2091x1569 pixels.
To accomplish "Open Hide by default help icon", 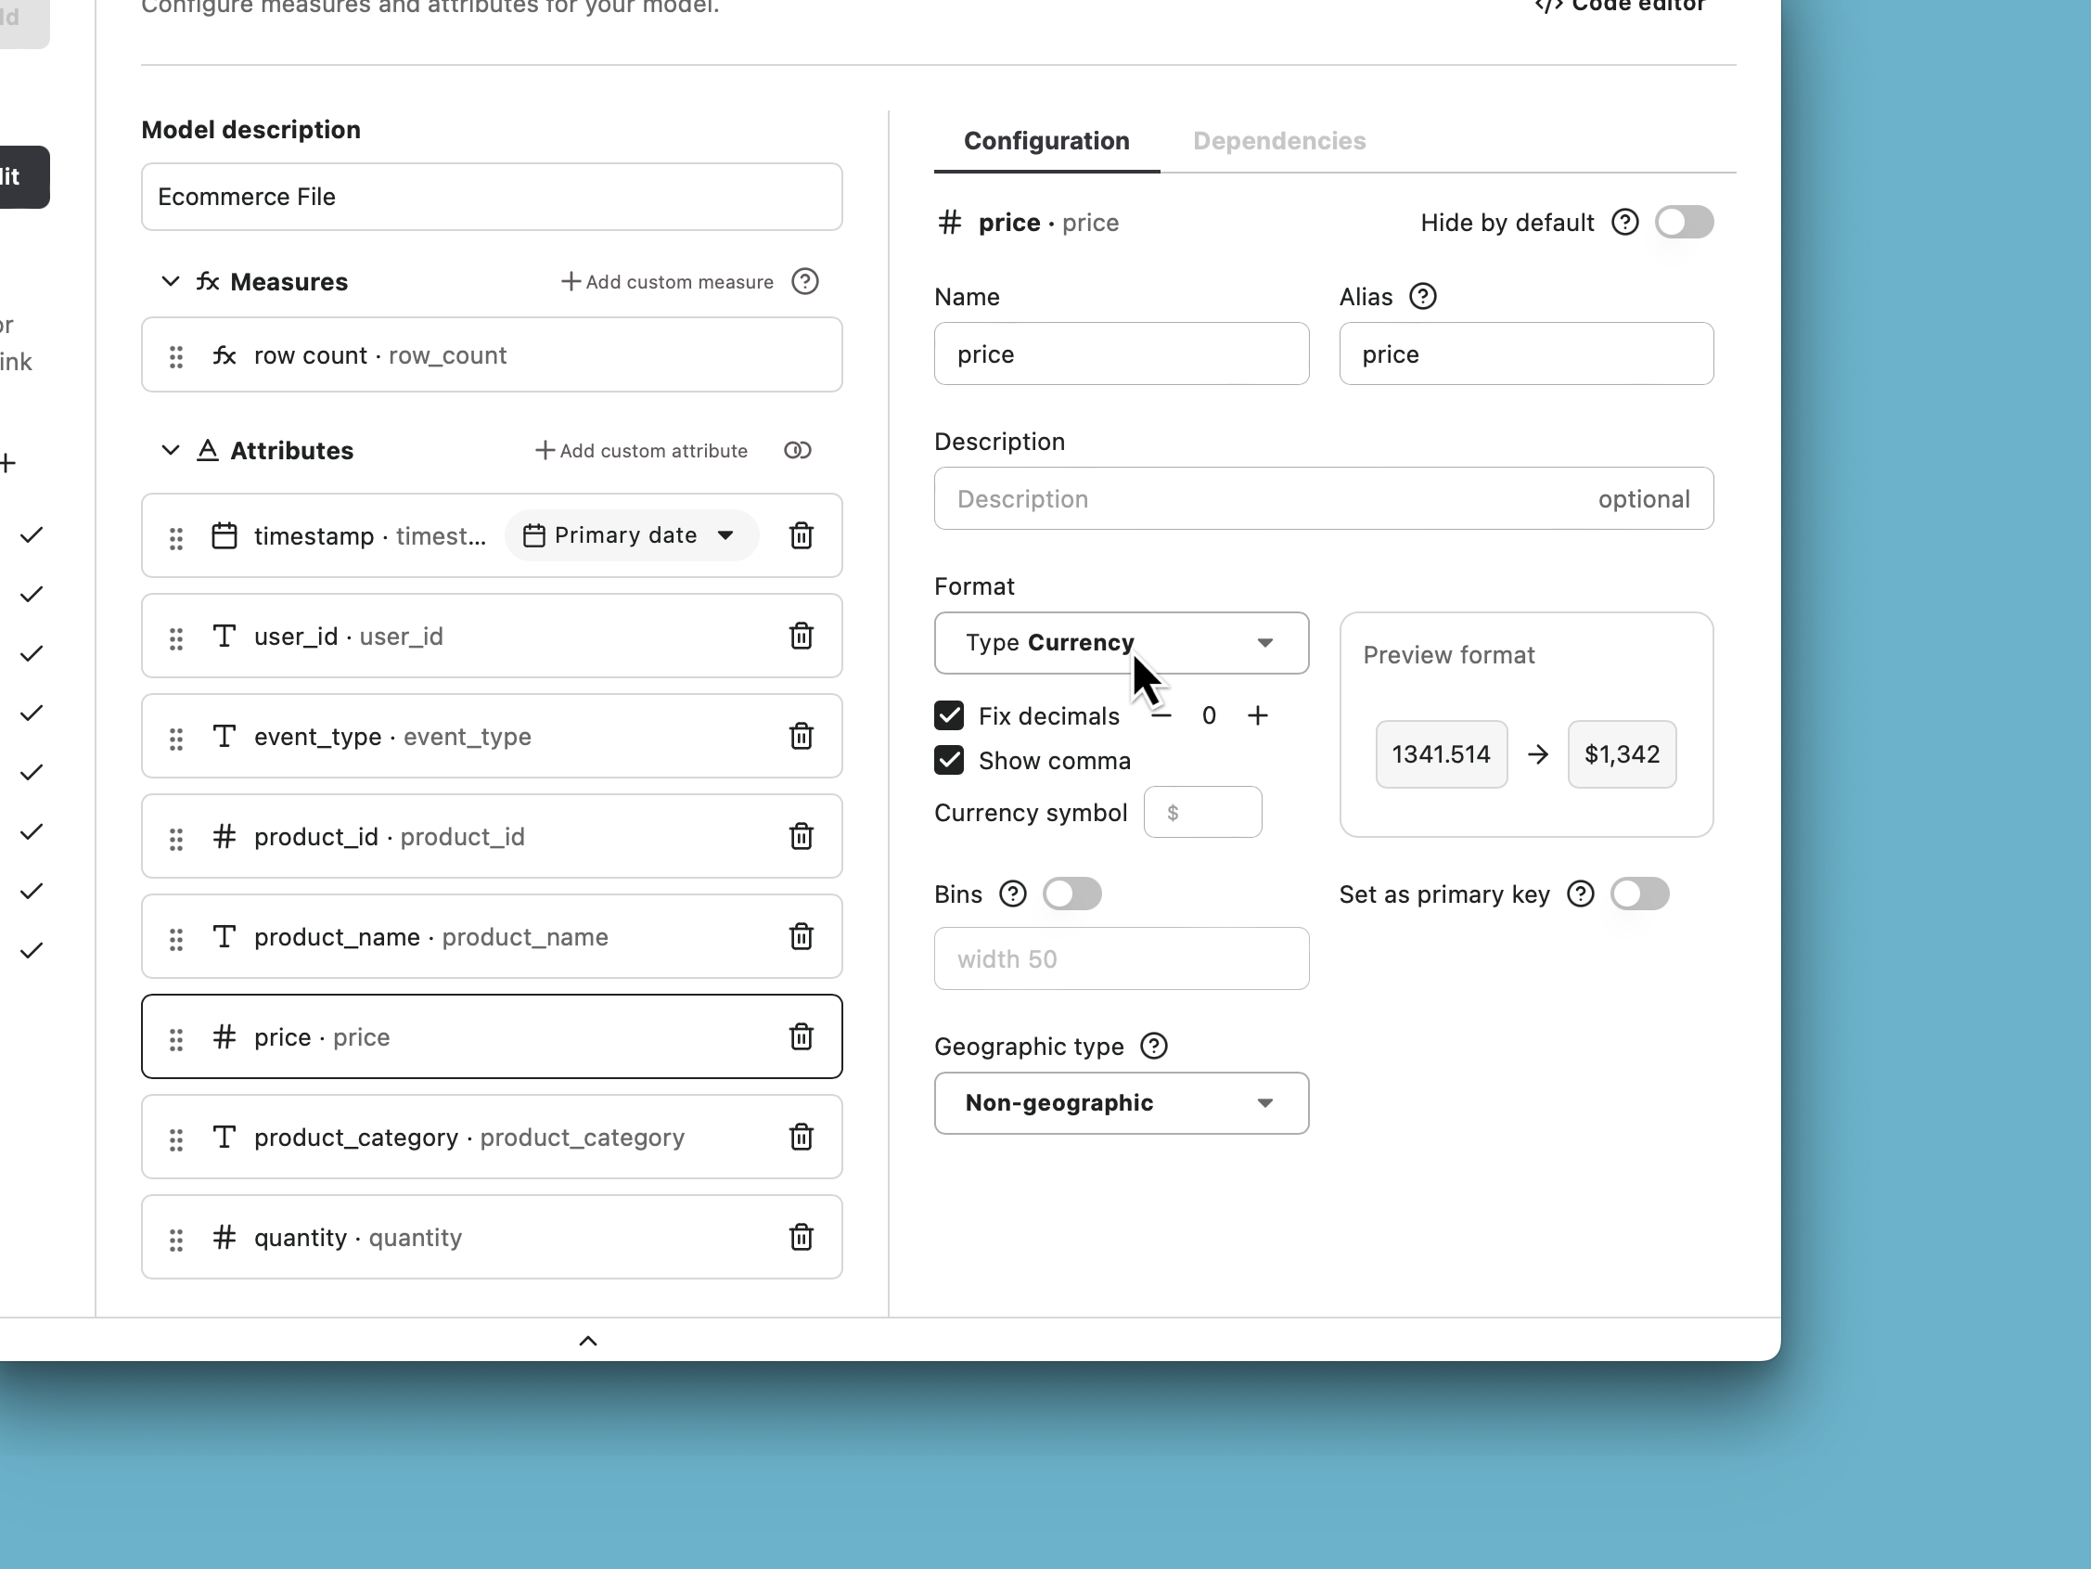I will (1625, 223).
